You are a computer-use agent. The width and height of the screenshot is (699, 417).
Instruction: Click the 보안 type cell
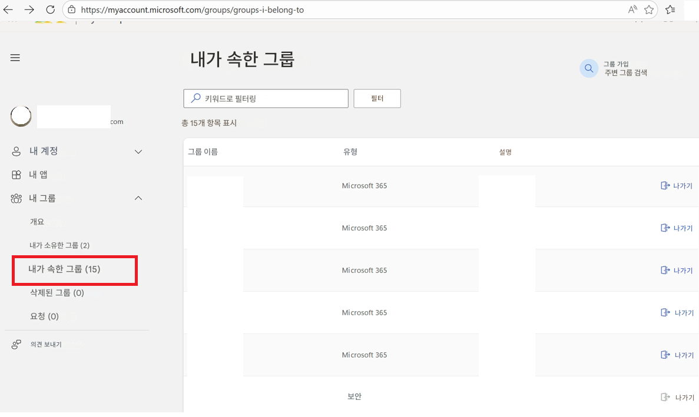[x=355, y=396]
